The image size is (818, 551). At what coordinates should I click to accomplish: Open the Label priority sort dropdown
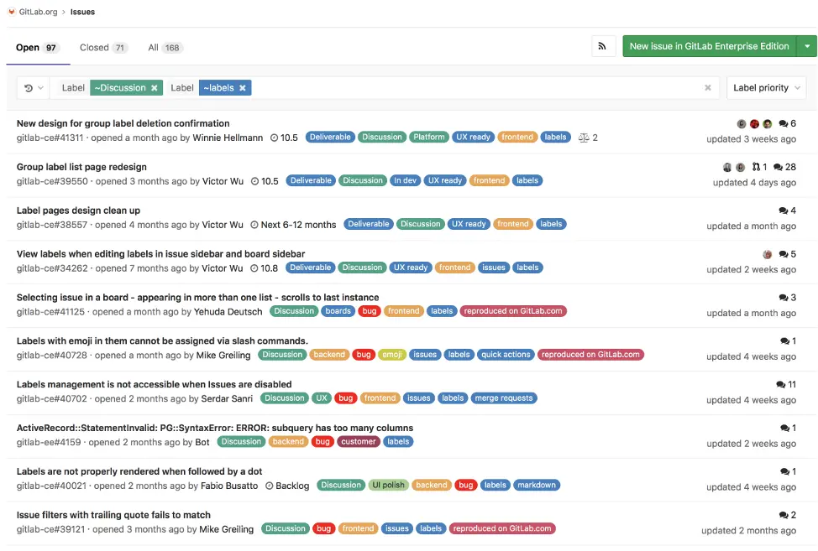coord(765,87)
